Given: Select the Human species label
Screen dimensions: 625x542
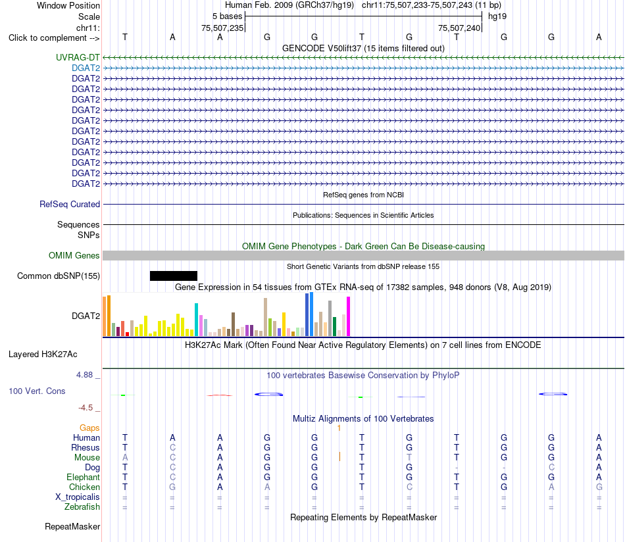Looking at the screenshot, I should pos(86,437).
